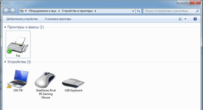
Task: Click the Устройства и принтеры breadcrumb
Action: point(77,11)
